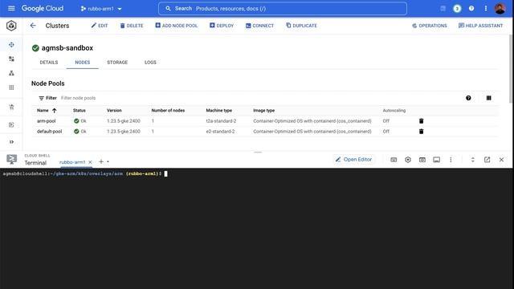Click the Machine type column header
The height and width of the screenshot is (289, 514).
[x=219, y=111]
